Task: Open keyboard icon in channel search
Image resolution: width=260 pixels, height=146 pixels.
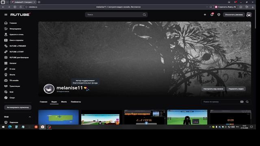Action: (x=242, y=102)
